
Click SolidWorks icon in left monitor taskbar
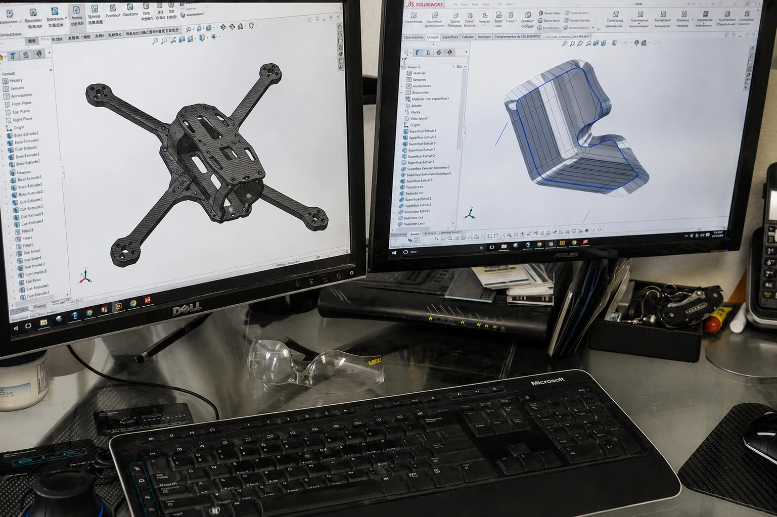[147, 300]
